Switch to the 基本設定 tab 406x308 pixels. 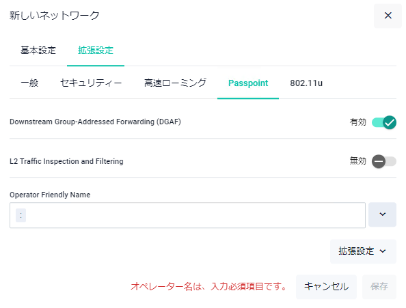point(38,50)
